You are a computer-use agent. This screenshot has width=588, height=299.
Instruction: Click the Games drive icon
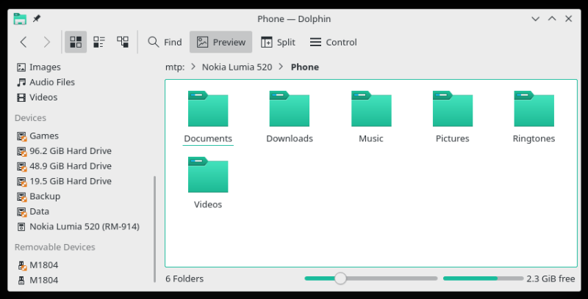[x=22, y=136]
